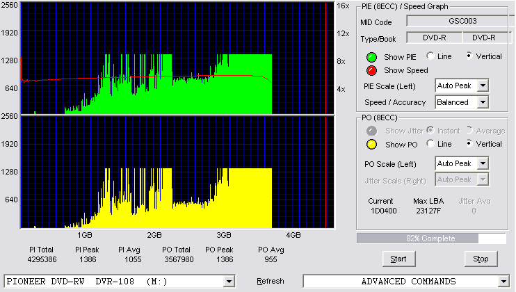Image resolution: width=516 pixels, height=292 pixels.
Task: Click the green PIE error graph
Action: [x=177, y=58]
